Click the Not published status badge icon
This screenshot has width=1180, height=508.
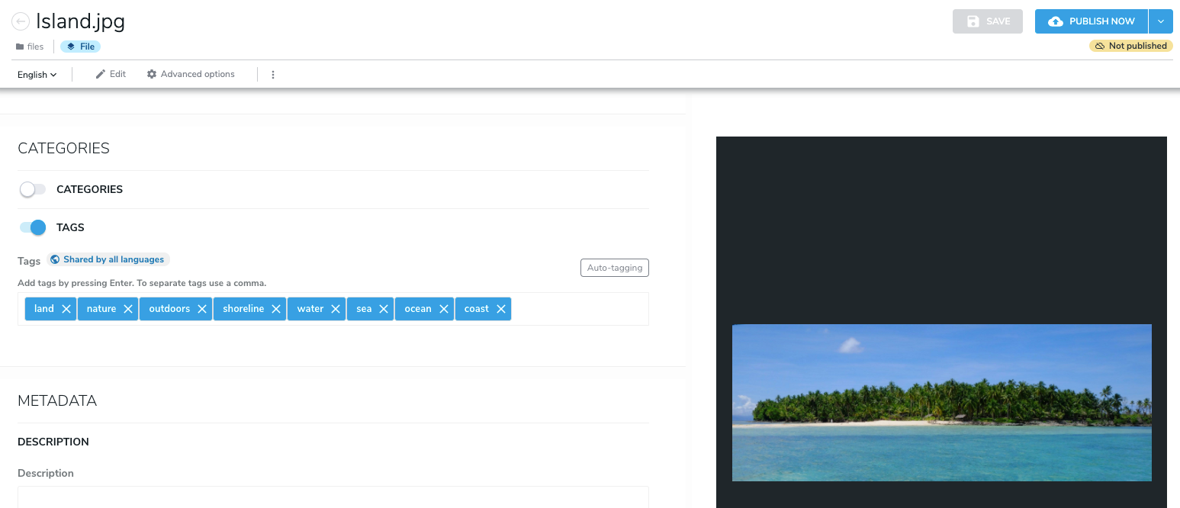(x=1099, y=46)
